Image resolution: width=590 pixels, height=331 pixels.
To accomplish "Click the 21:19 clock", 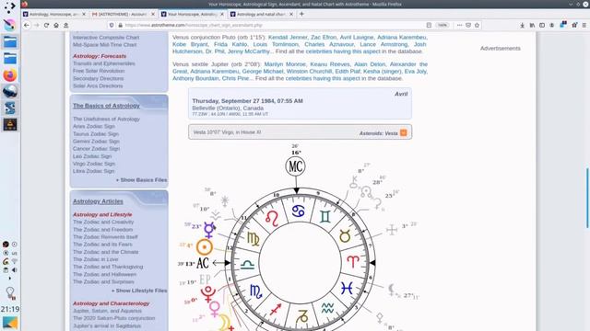I will pos(10,309).
